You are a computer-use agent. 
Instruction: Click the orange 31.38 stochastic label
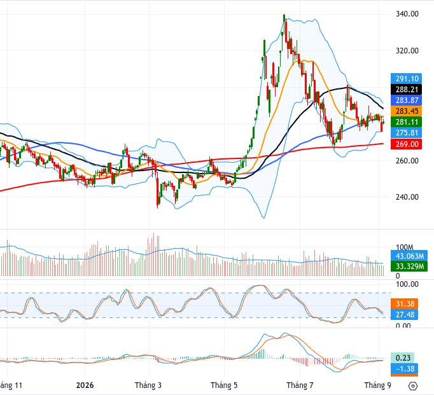tap(404, 304)
